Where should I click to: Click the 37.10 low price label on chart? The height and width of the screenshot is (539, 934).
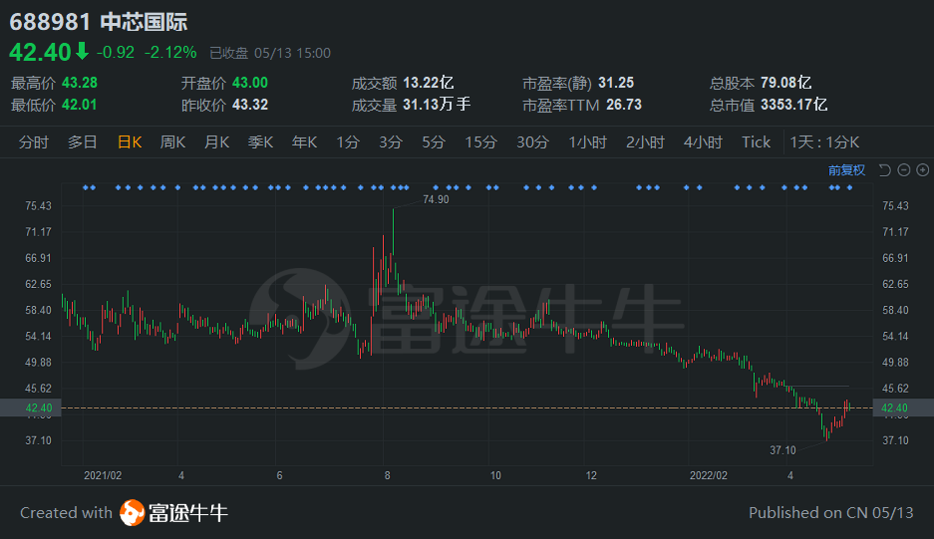782,450
